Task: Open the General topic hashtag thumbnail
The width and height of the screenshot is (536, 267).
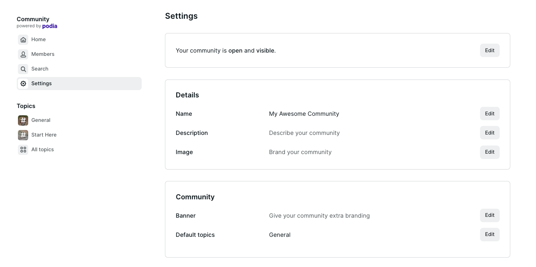Action: click(23, 120)
